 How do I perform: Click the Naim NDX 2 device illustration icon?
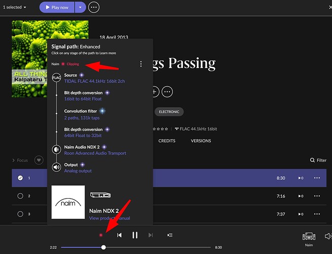pos(100,195)
